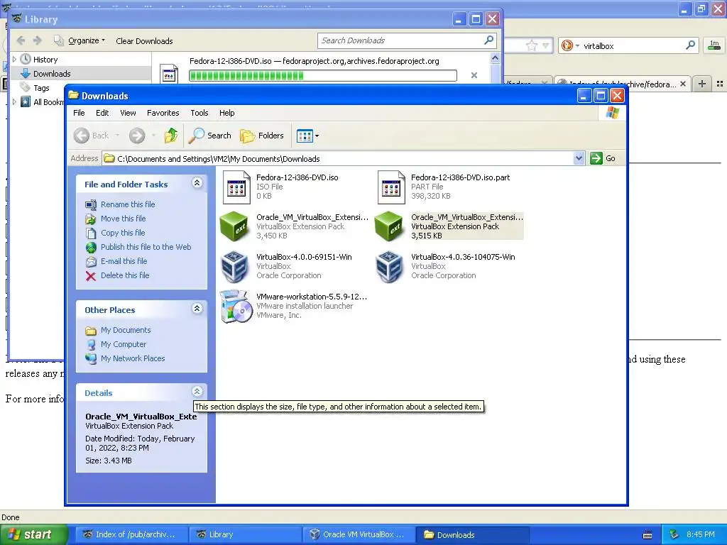Go up one folder level
Image resolution: width=727 pixels, height=545 pixels.
(170, 136)
